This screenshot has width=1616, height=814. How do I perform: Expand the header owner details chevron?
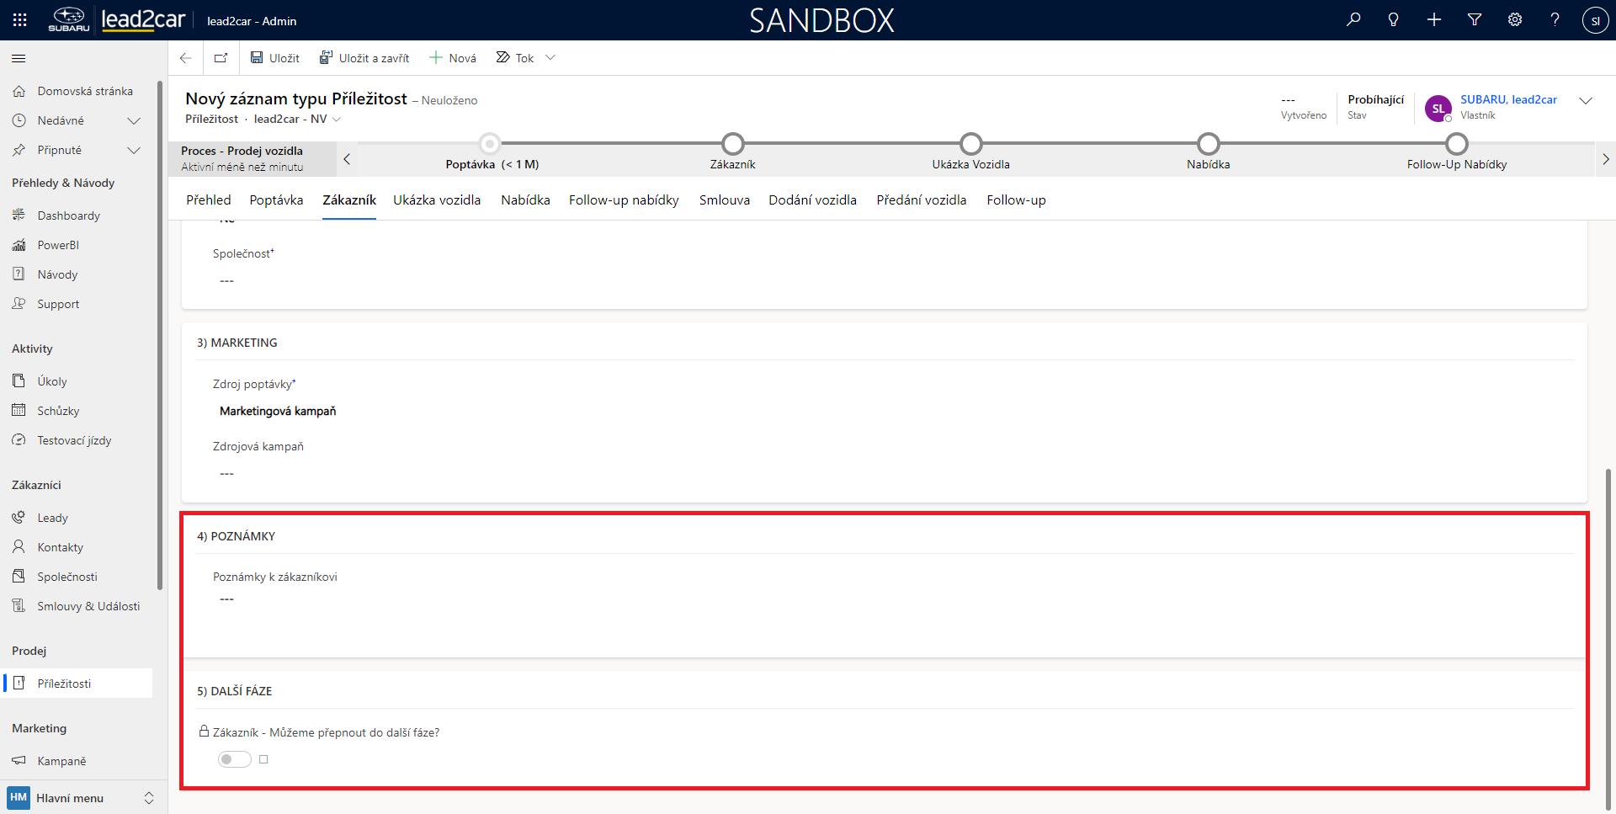[1586, 101]
